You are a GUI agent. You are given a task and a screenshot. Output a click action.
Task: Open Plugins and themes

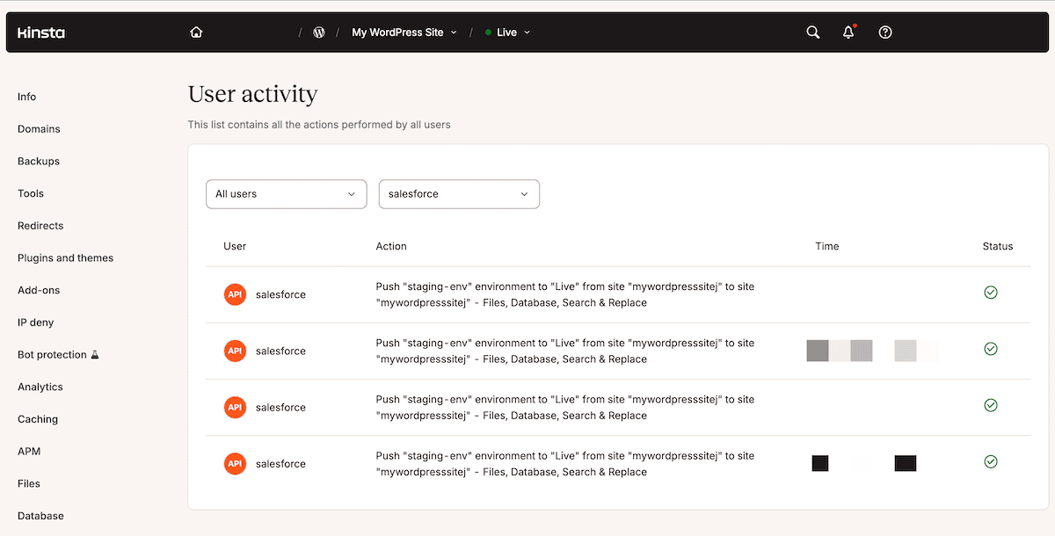[x=65, y=258]
